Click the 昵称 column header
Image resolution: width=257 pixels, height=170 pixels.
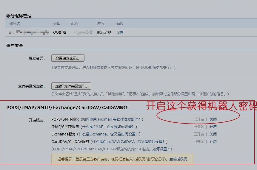click(74, 24)
